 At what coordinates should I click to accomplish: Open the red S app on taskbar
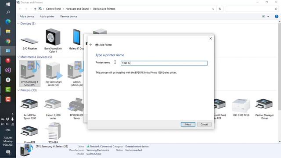[8, 61]
